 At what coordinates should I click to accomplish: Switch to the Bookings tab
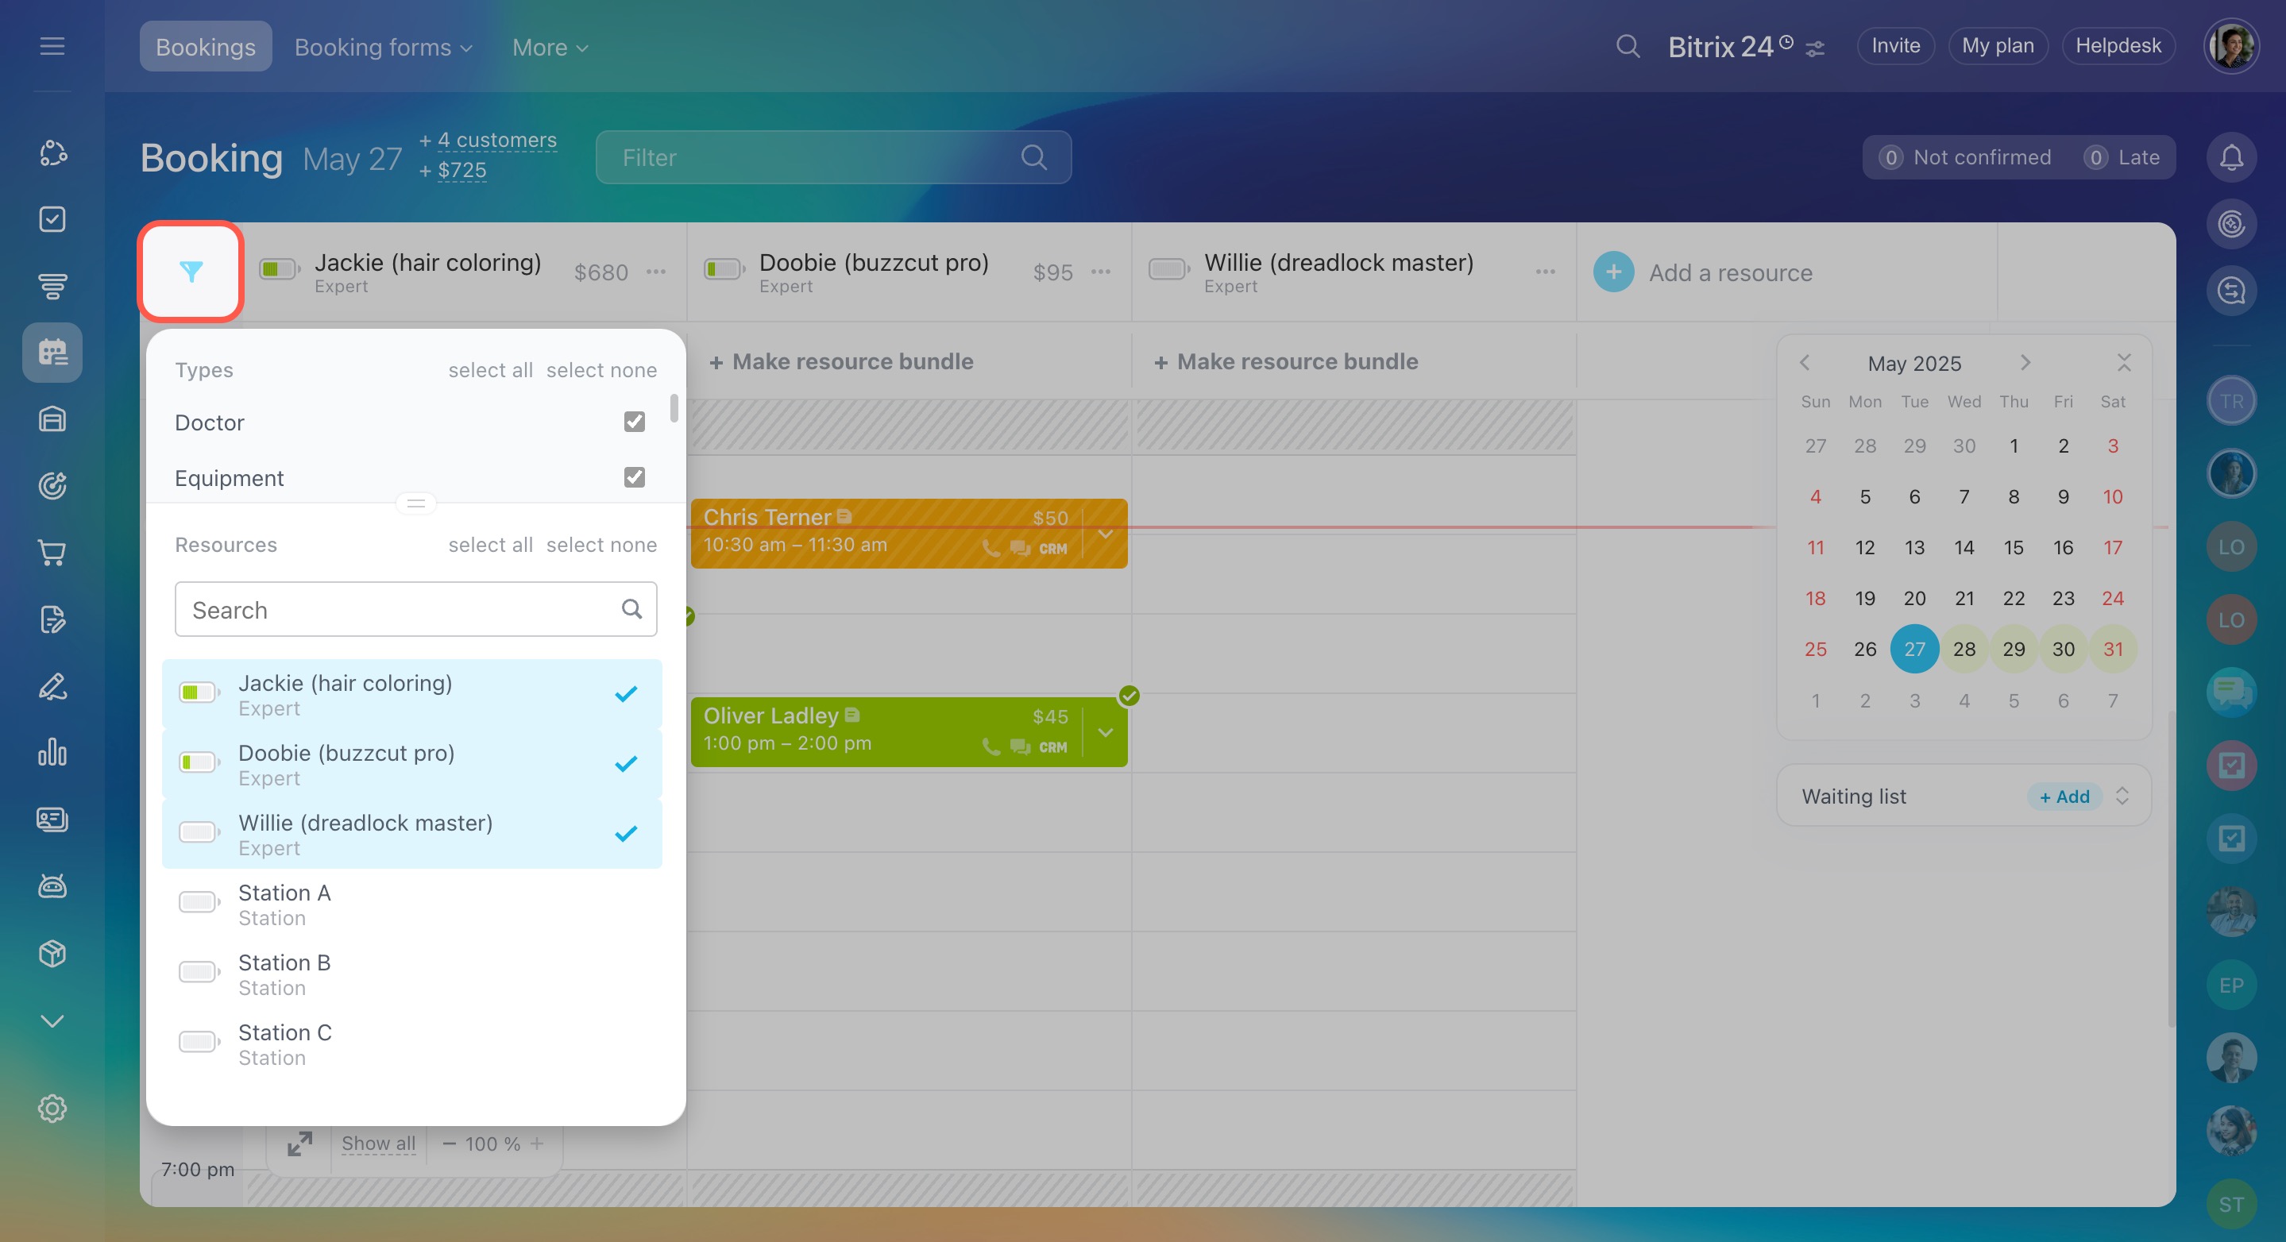click(x=205, y=47)
